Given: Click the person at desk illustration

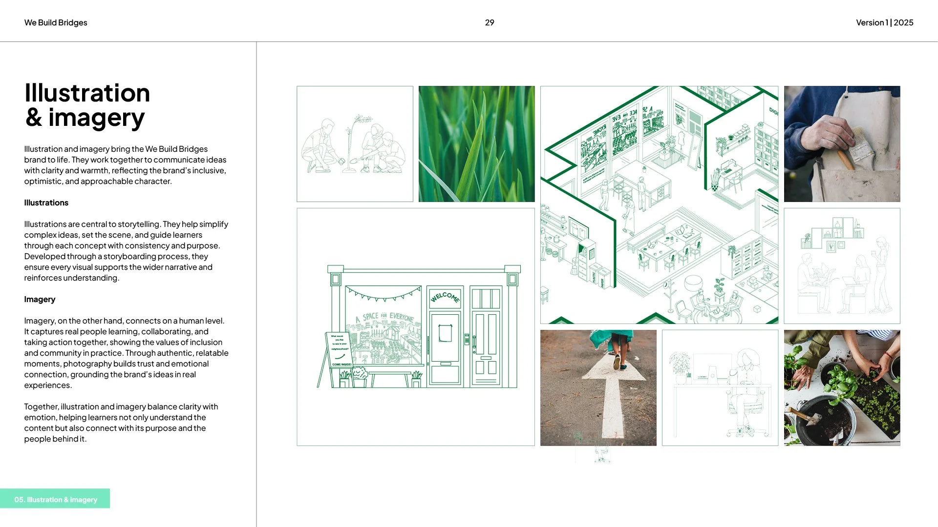Looking at the screenshot, I should [x=720, y=387].
